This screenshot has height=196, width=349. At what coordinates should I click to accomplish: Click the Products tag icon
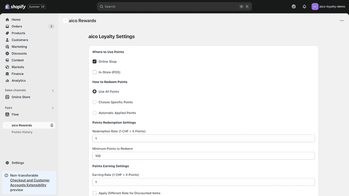coord(7,33)
